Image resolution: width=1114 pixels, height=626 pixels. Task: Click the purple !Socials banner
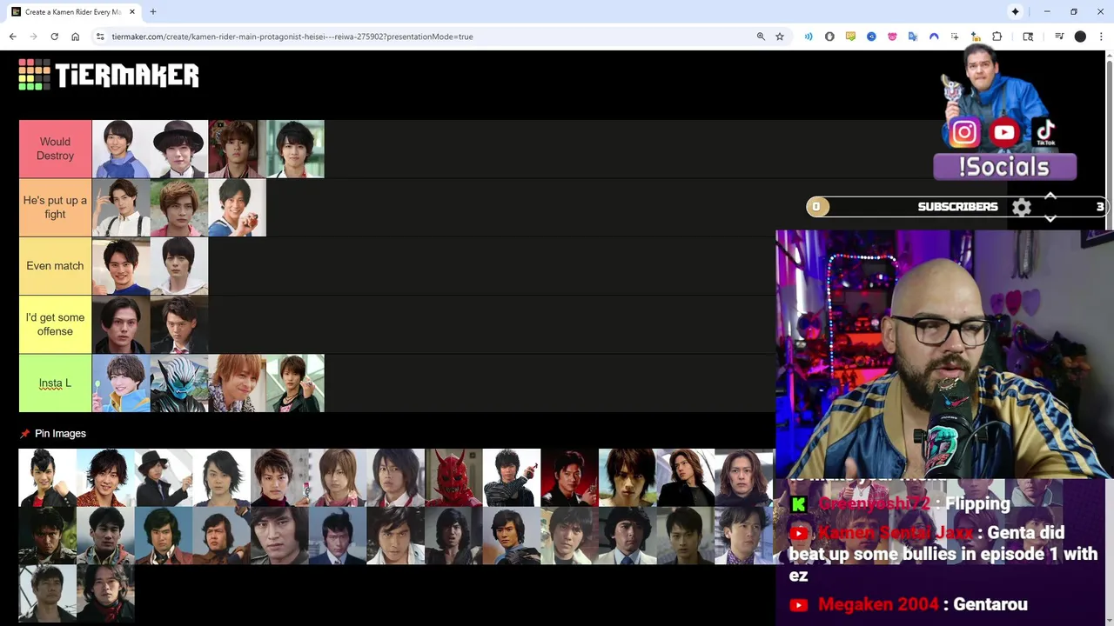(x=1004, y=167)
